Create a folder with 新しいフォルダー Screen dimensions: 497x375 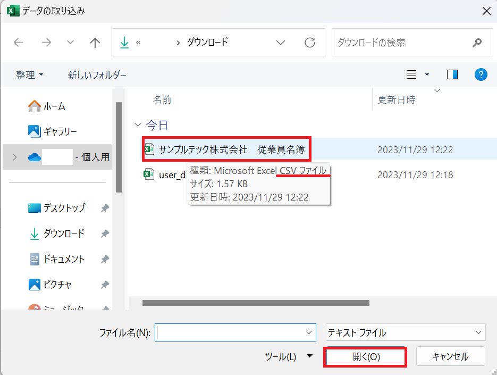[x=97, y=75]
